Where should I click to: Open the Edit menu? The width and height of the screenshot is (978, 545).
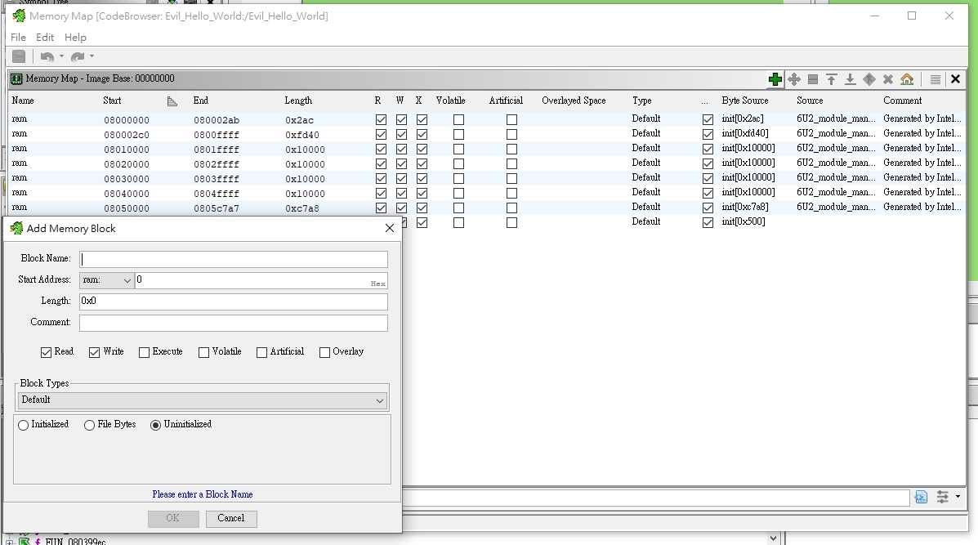tap(45, 38)
